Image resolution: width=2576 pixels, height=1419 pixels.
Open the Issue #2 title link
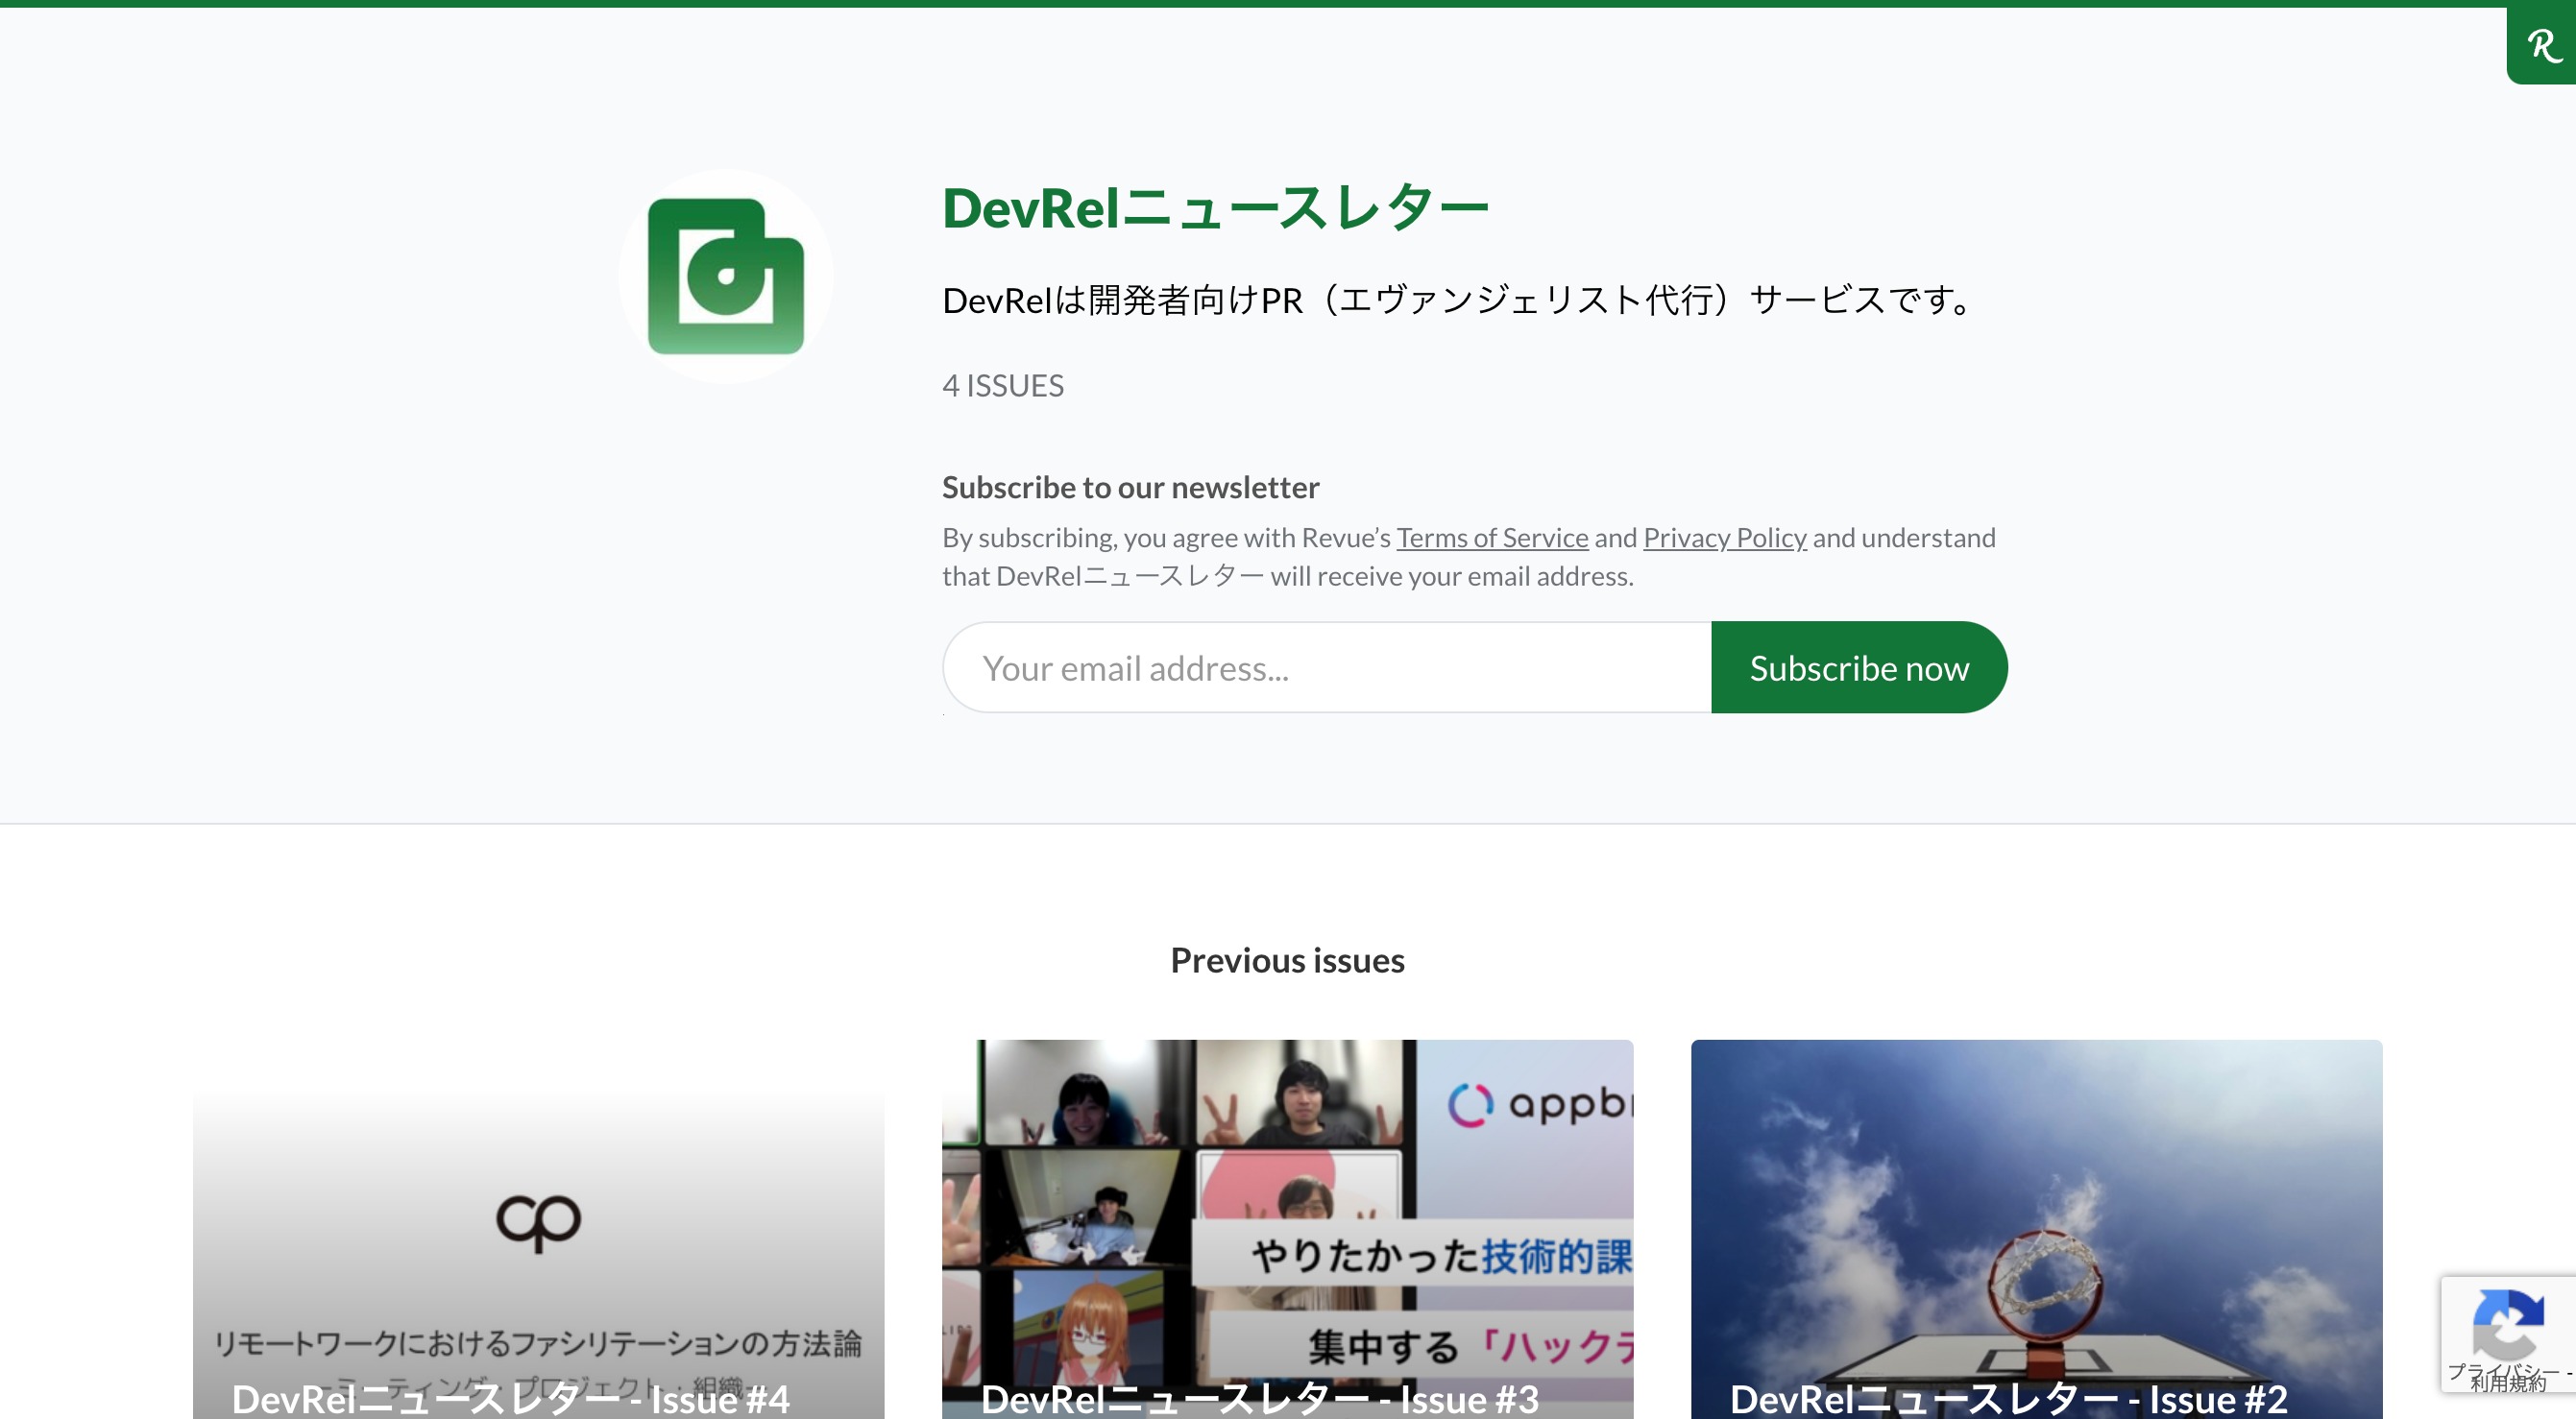(2008, 1398)
